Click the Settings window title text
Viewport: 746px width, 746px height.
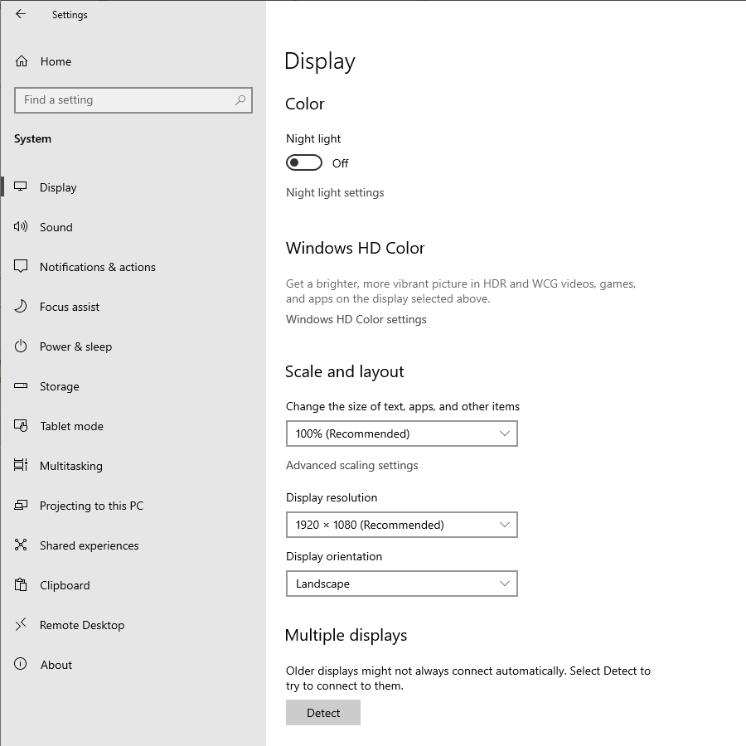click(x=70, y=15)
